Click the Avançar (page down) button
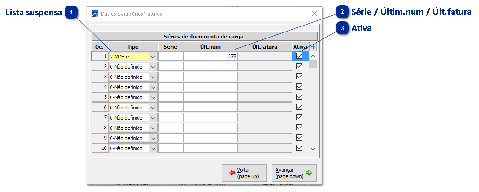The width and height of the screenshot is (479, 192). click(x=295, y=173)
